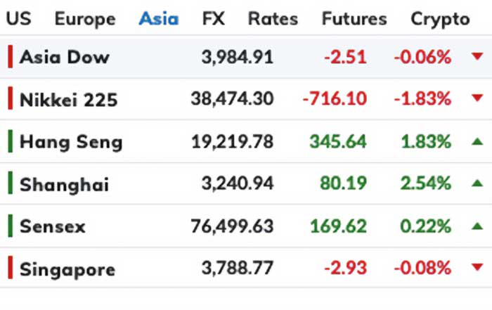This screenshot has width=492, height=310.
Task: Click the red down arrow for Singapore
Action: pos(477,268)
